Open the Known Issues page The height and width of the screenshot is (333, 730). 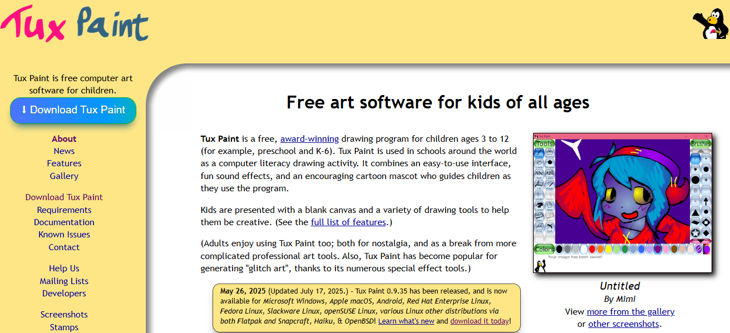click(x=64, y=235)
